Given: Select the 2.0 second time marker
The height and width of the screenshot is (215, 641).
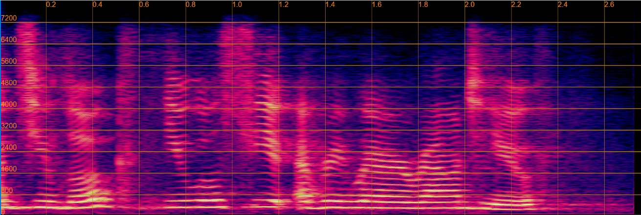Looking at the screenshot, I should tap(469, 4).
